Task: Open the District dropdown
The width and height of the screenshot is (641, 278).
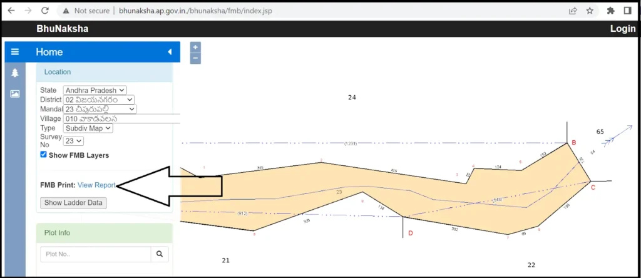Action: tap(98, 100)
